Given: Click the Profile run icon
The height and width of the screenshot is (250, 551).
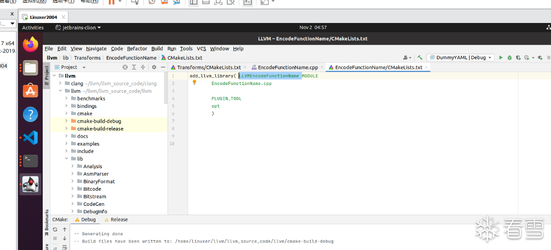Looking at the screenshot, I should (528, 57).
